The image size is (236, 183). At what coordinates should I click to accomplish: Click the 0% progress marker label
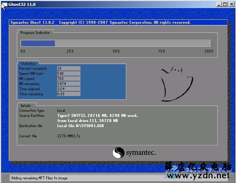click(23, 51)
